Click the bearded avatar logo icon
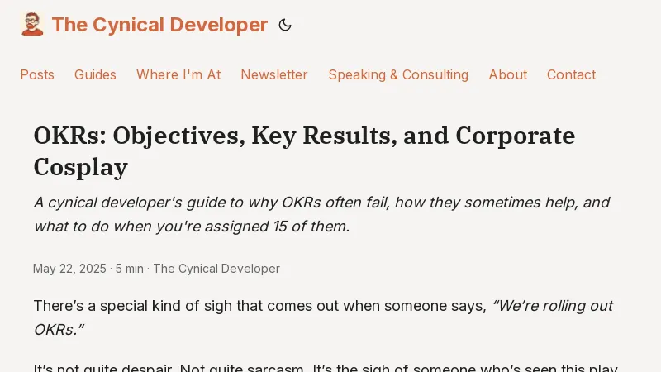The height and width of the screenshot is (372, 661). pos(32,25)
